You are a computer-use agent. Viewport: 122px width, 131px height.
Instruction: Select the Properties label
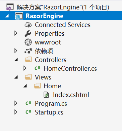pyautogui.click(x=50, y=34)
